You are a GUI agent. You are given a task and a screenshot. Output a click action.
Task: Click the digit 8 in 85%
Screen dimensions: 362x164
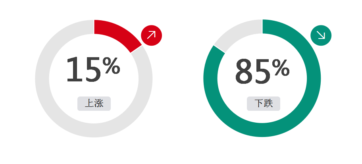pos(244,71)
